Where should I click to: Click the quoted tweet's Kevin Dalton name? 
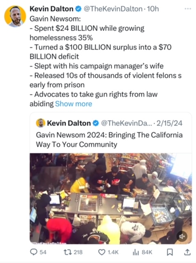click(69, 123)
